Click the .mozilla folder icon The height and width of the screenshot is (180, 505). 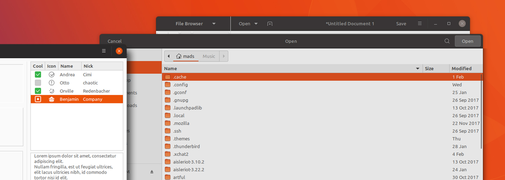168,123
